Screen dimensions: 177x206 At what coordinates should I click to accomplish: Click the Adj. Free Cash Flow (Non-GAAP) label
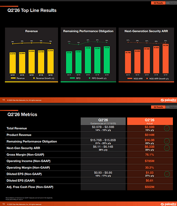pos(30,187)
